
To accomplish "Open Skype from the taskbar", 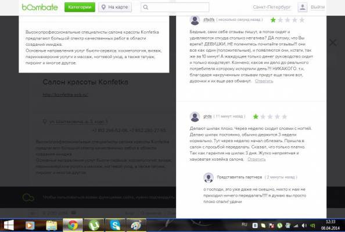I will [116, 225].
